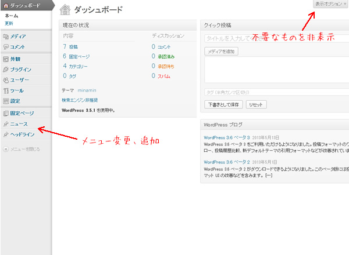Open WordPress 3.6 ベータ 3 blog link

227,137
